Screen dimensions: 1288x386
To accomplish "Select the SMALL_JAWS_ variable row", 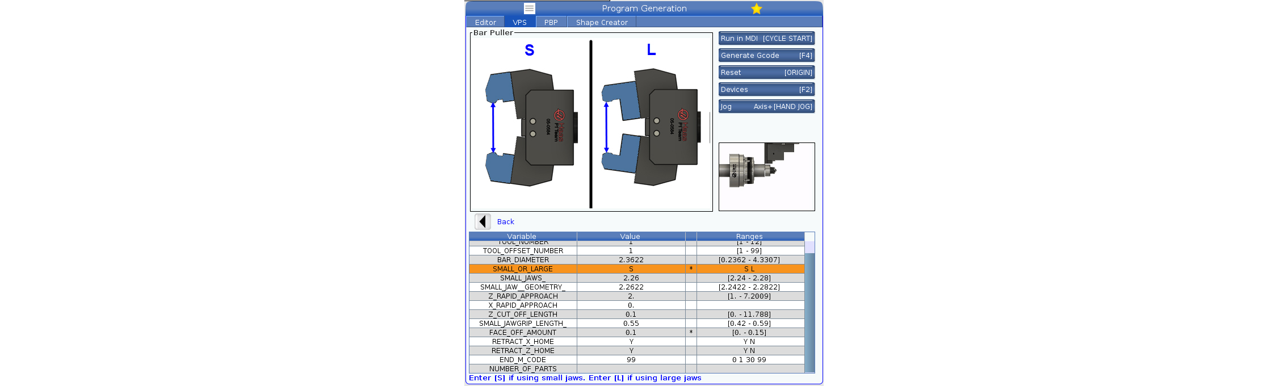I will (636, 278).
